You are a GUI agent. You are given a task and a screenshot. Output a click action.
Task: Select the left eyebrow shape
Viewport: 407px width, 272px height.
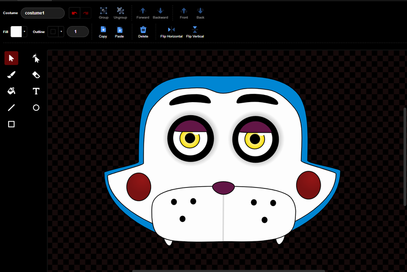pos(190,100)
